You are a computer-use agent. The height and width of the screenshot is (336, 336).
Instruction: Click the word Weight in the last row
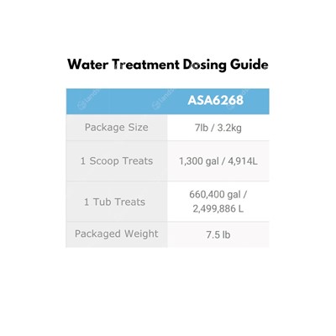(141, 234)
